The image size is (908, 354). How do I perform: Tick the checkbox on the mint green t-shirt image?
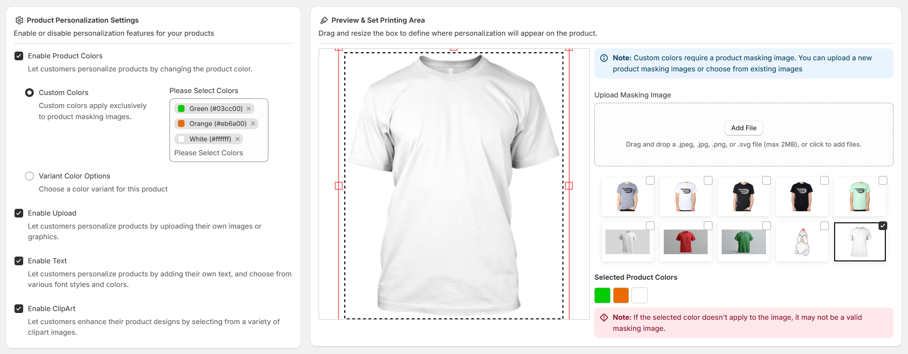882,180
